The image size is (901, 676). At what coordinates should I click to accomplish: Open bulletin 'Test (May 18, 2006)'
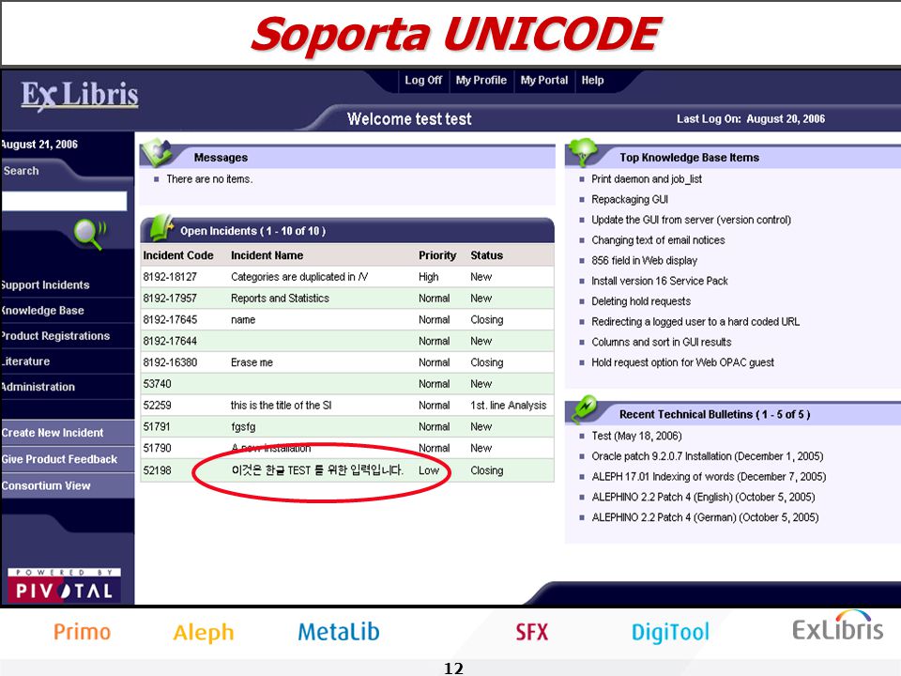[x=636, y=437]
